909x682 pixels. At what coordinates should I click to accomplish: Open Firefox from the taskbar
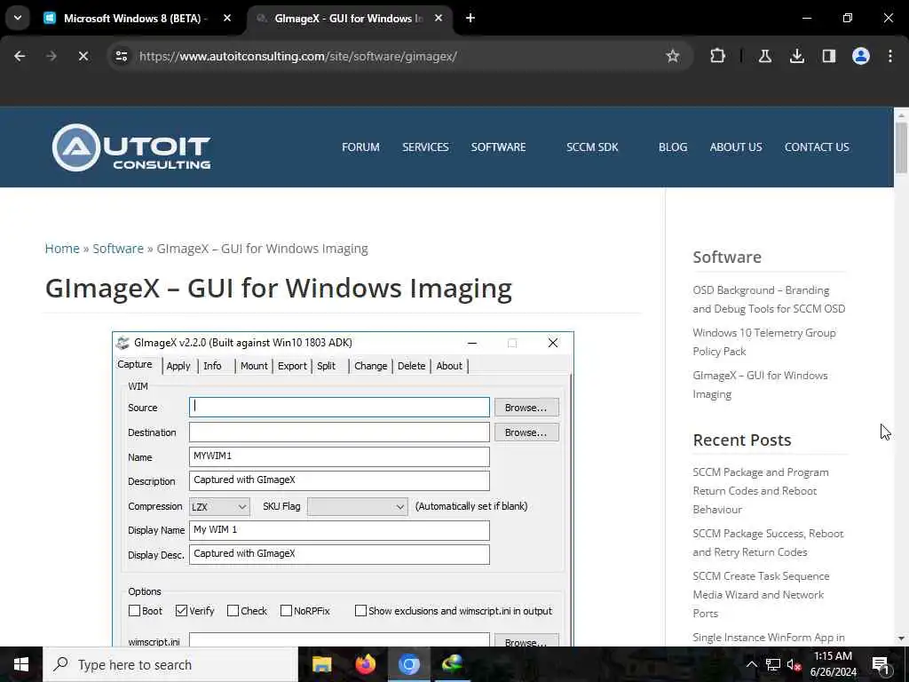(x=365, y=664)
